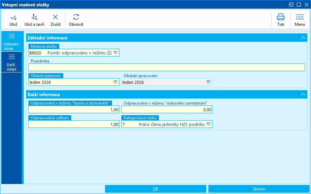Click the Odpracováno celkem value field
This screenshot has height=194, width=311.
coord(74,124)
